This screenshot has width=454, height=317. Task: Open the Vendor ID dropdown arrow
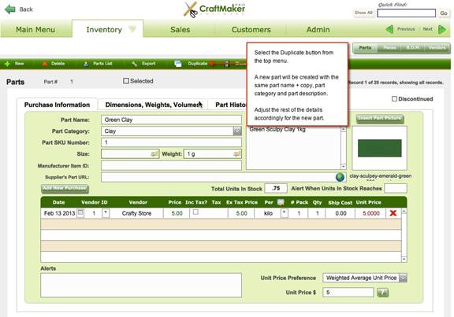[106, 213]
